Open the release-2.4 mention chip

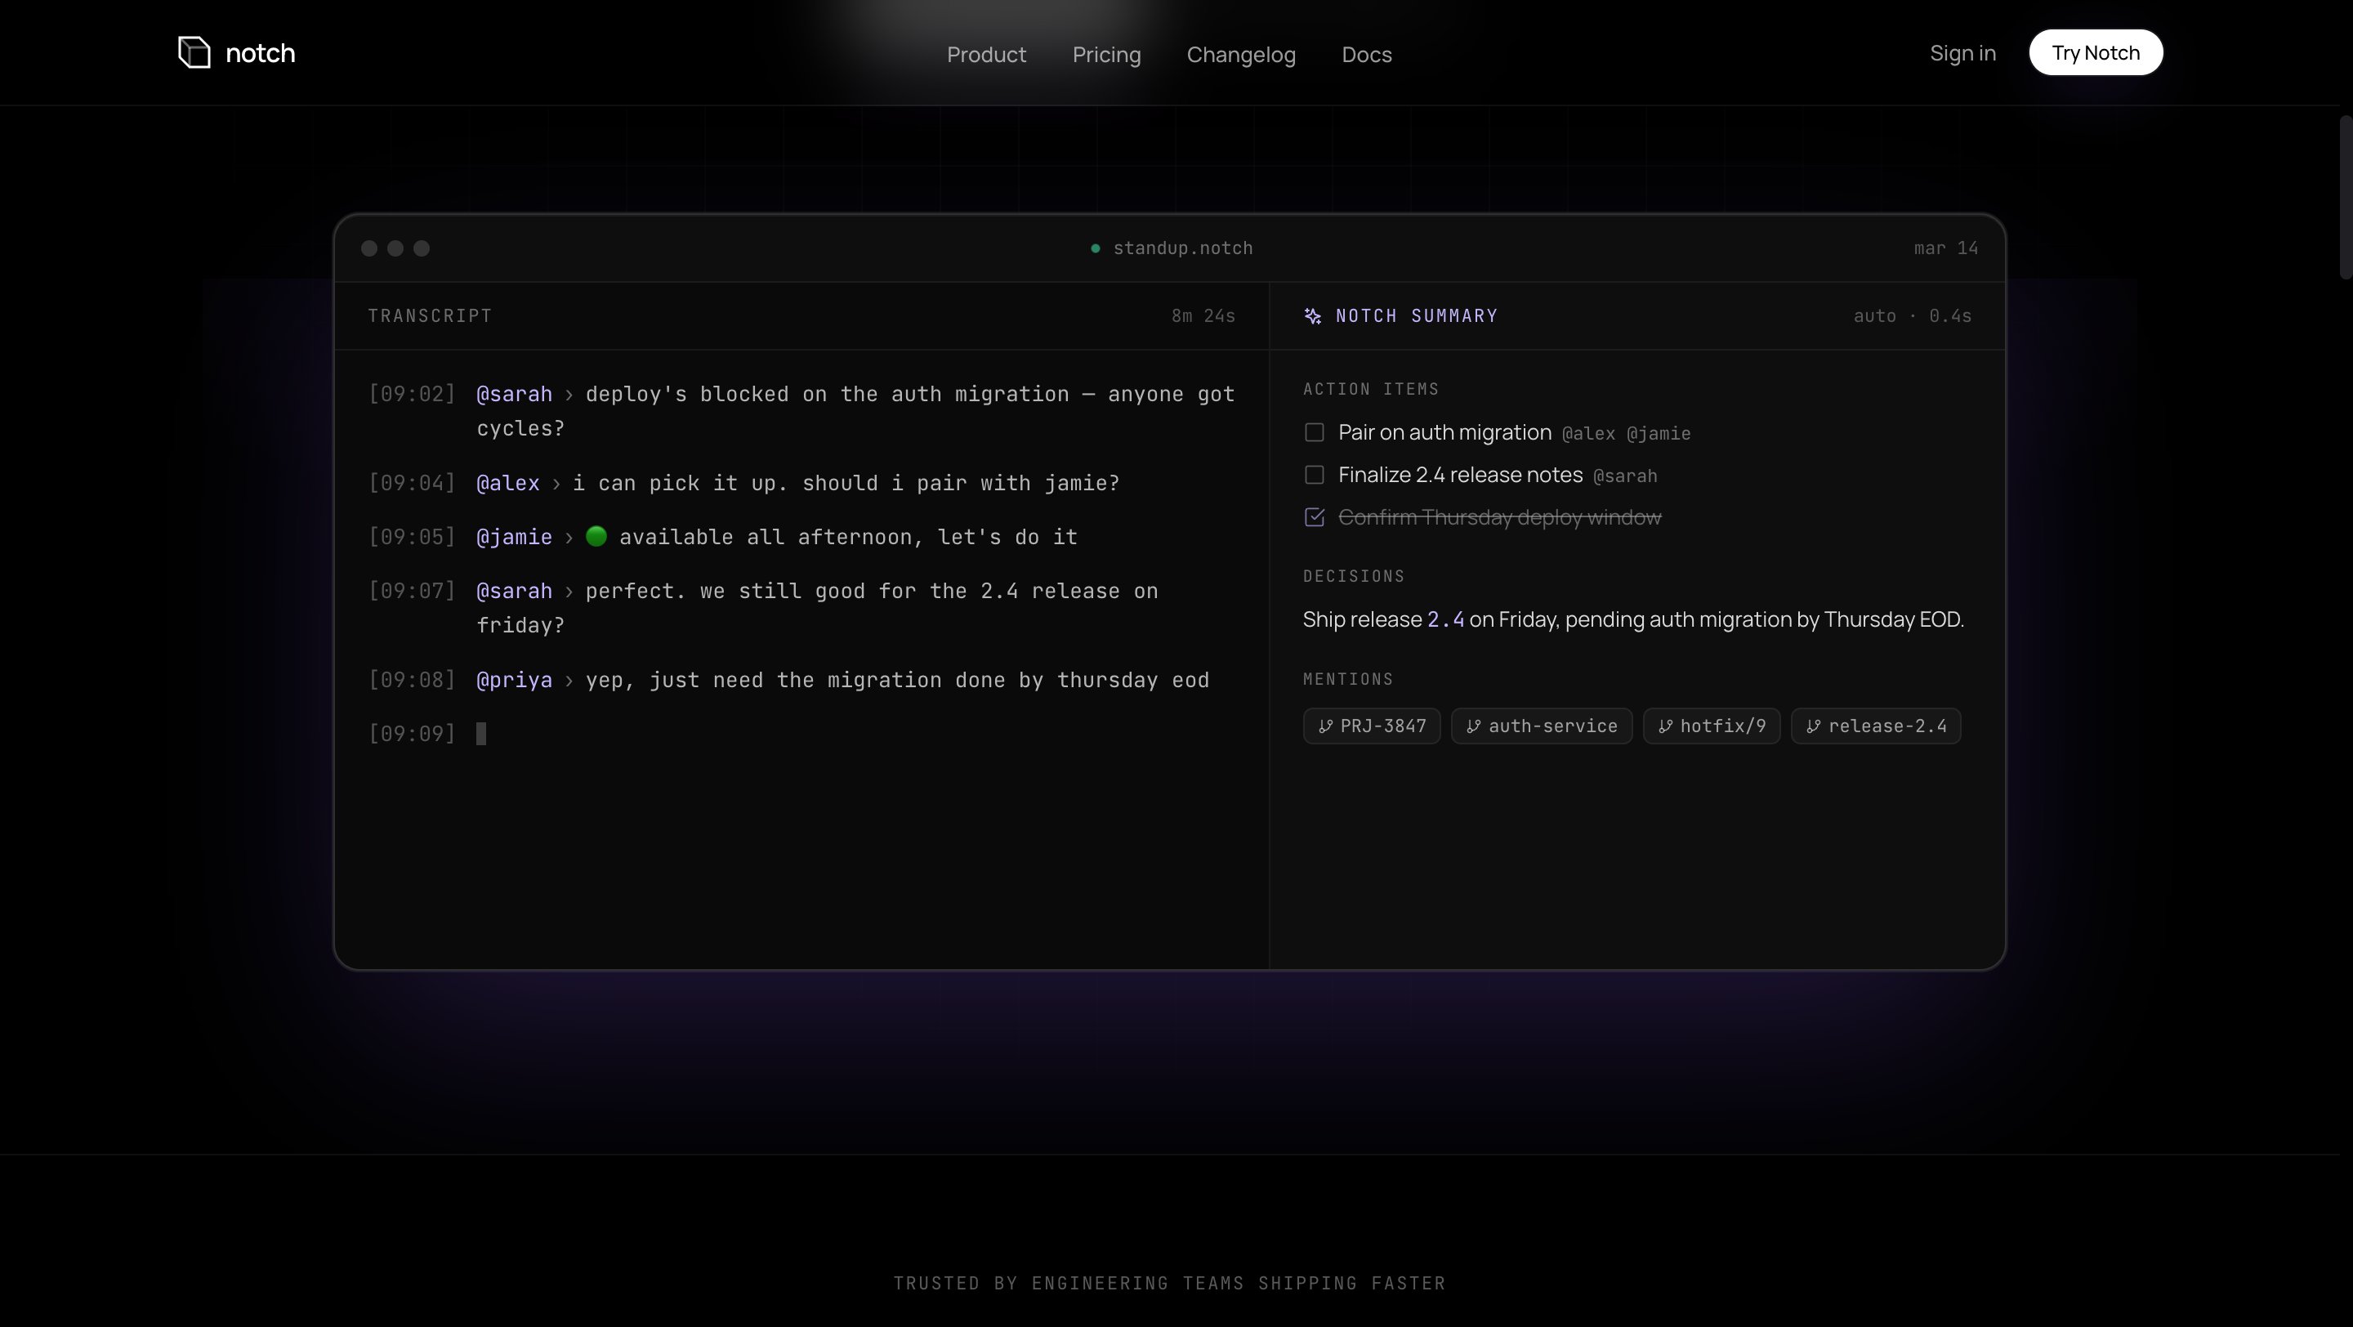coord(1875,726)
